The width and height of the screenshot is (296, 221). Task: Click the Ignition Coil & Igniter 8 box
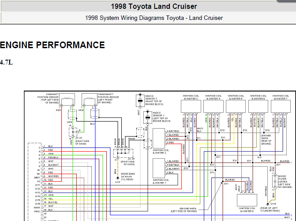[x=247, y=200]
